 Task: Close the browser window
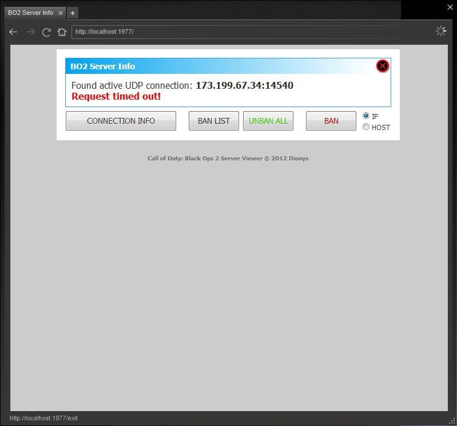coord(450,7)
